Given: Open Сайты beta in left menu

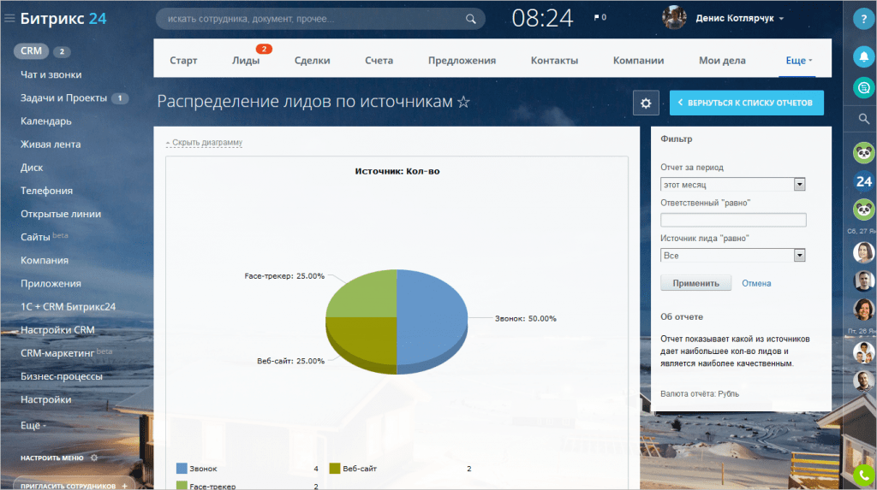Looking at the screenshot, I should (45, 237).
